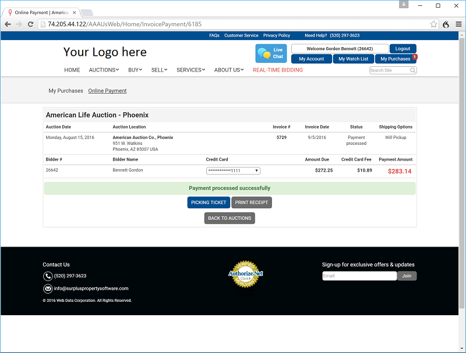
Task: Click the search magnifier icon
Action: coord(413,70)
